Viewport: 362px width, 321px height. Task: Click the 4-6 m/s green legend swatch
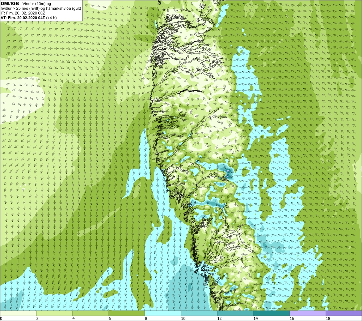coord(90,313)
